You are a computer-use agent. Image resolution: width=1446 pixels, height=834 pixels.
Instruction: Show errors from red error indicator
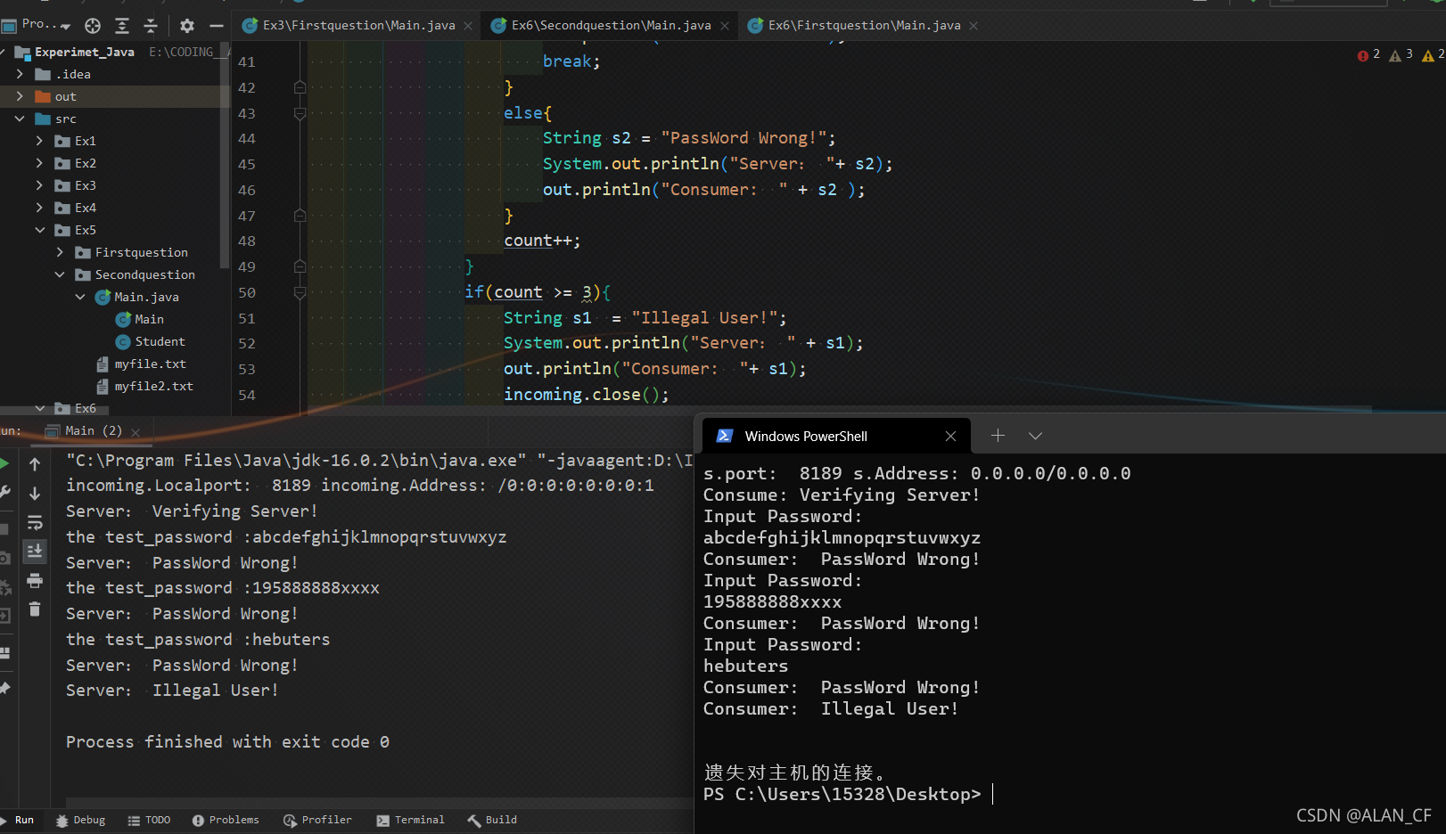pos(1368,55)
